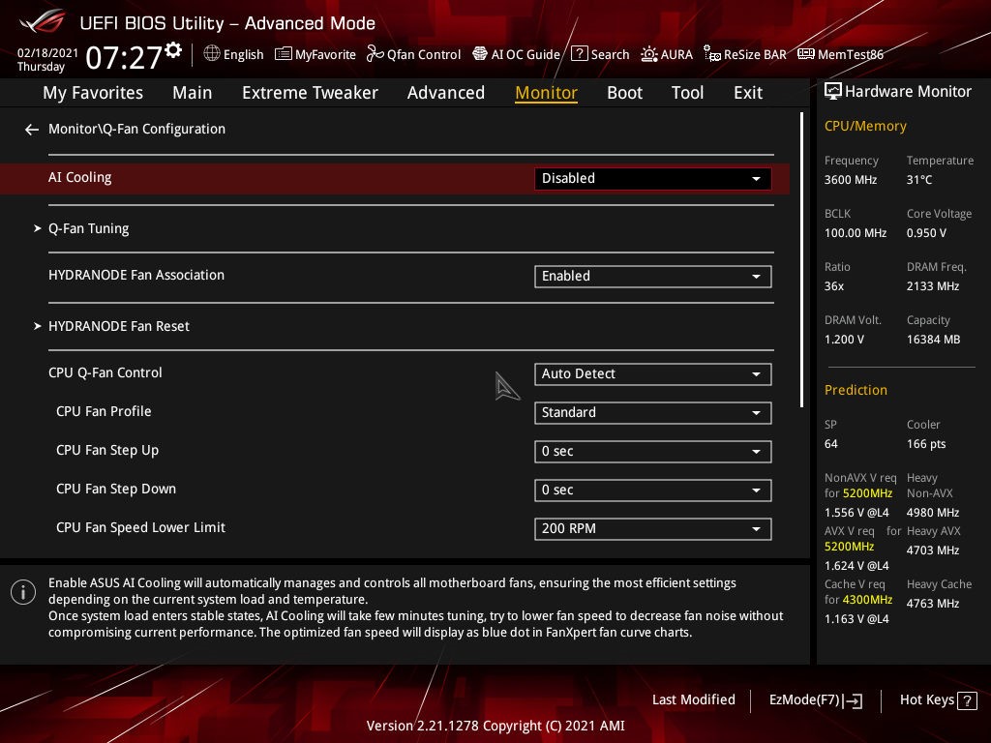
Task: Open HYDRANODE Fan Association dropdown
Action: pyautogui.click(x=653, y=276)
